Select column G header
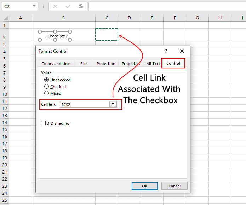Viewport: 246px width, 205px height. (198, 18)
